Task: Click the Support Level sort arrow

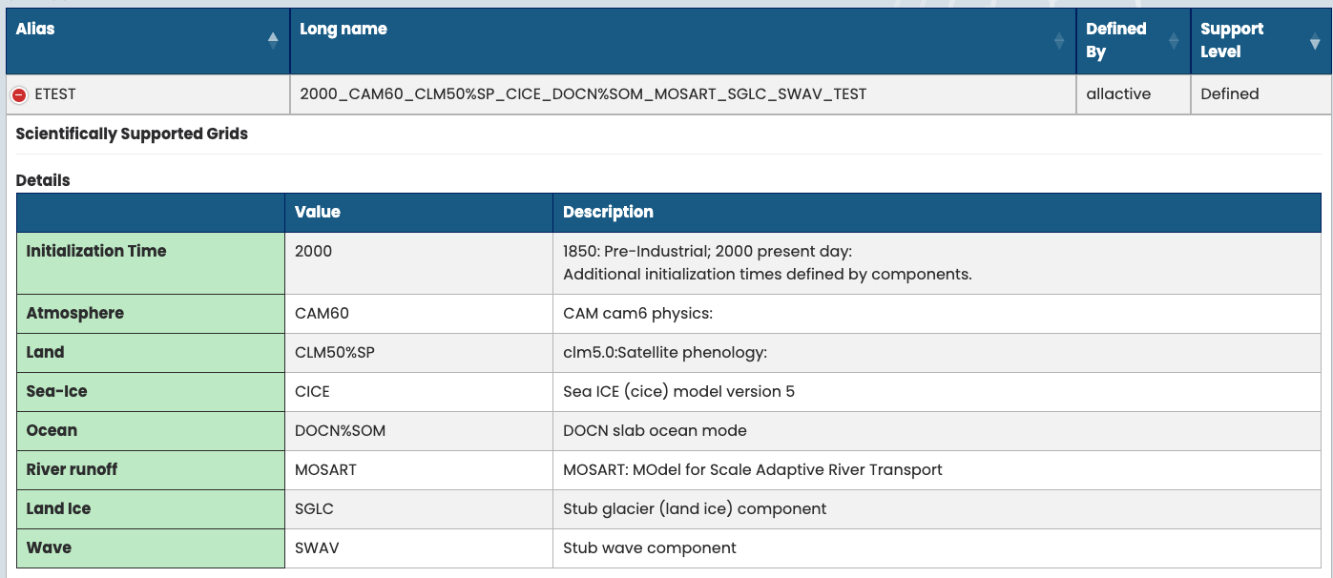Action: [x=1315, y=43]
